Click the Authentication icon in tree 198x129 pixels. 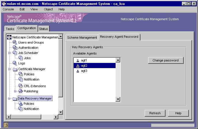(15, 48)
